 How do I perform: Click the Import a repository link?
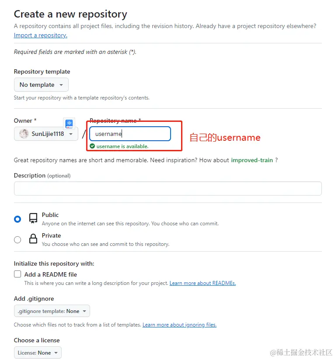[40, 35]
